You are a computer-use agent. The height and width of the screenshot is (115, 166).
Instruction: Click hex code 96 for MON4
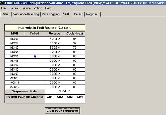[75, 52]
